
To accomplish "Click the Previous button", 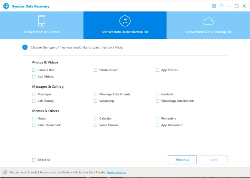I will click(182, 160).
